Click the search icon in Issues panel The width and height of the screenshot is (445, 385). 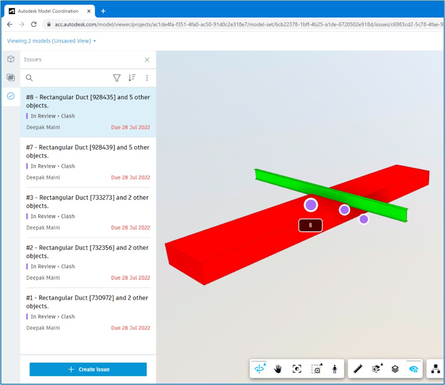pyautogui.click(x=29, y=78)
